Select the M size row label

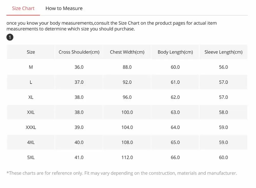pyautogui.click(x=31, y=67)
